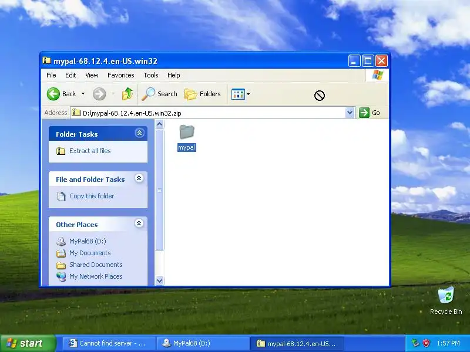The height and width of the screenshot is (352, 470).
Task: Open the Help menu
Action: pyautogui.click(x=173, y=75)
